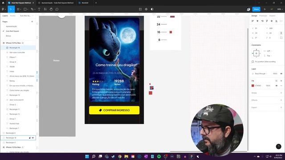285x160 pixels.
Task: Select the iPhone 13 Pro Max - 2 frame layer
Action: coord(15,43)
